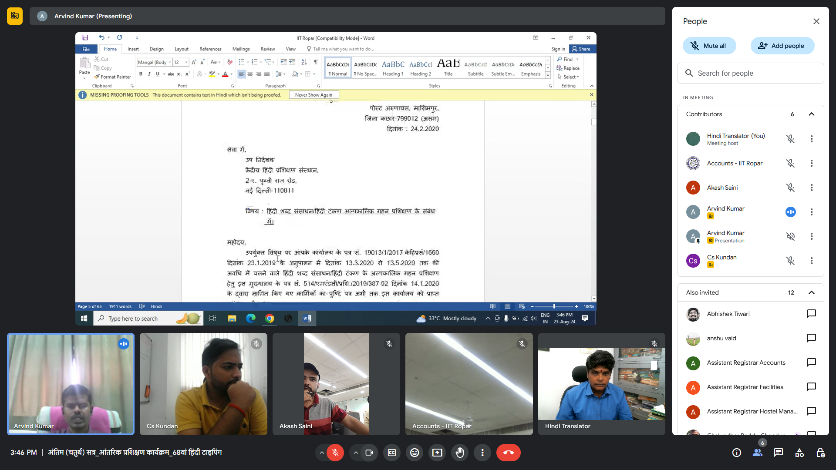This screenshot has height=470, width=836.
Task: Click the Word zoom slider
Action: tap(554, 306)
